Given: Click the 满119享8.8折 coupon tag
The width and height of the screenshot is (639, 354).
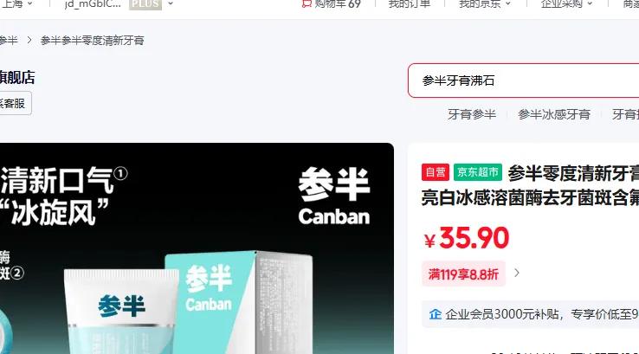Looking at the screenshot, I should tap(463, 274).
